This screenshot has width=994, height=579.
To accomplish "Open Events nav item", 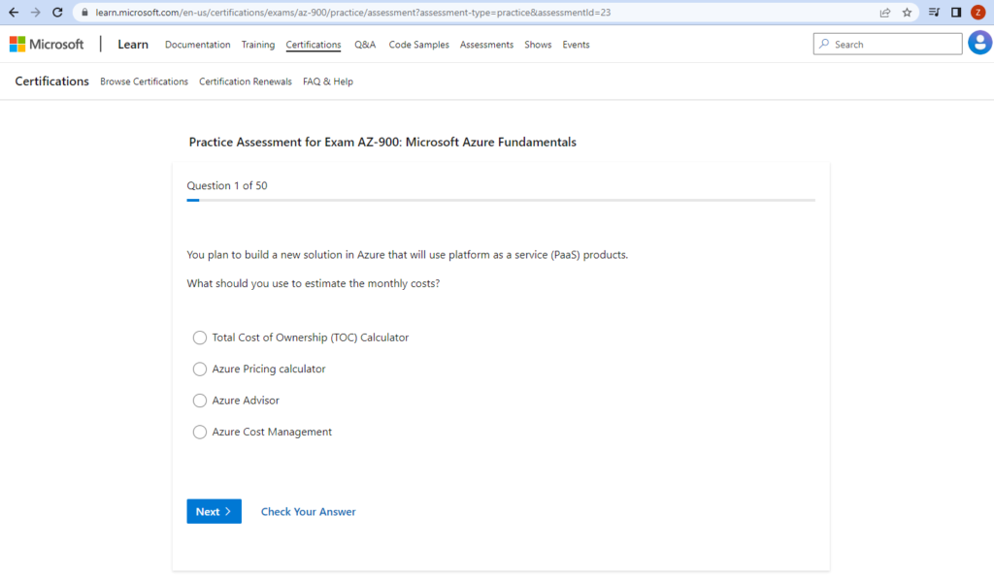I will coord(576,45).
